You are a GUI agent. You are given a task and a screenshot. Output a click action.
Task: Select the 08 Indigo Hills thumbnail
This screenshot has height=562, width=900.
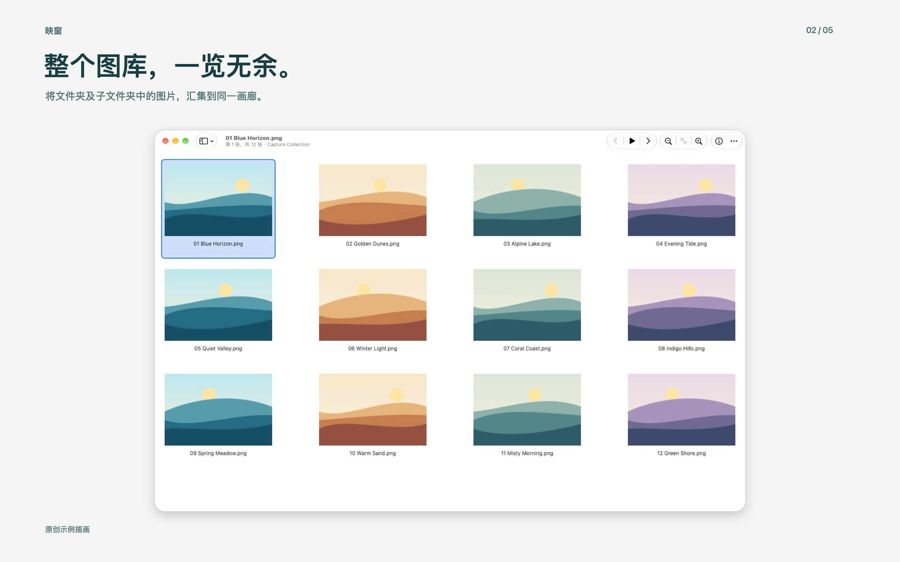[x=681, y=305]
